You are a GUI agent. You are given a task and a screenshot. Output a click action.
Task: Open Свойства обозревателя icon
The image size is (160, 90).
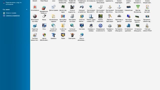pyautogui.click(x=53, y=26)
